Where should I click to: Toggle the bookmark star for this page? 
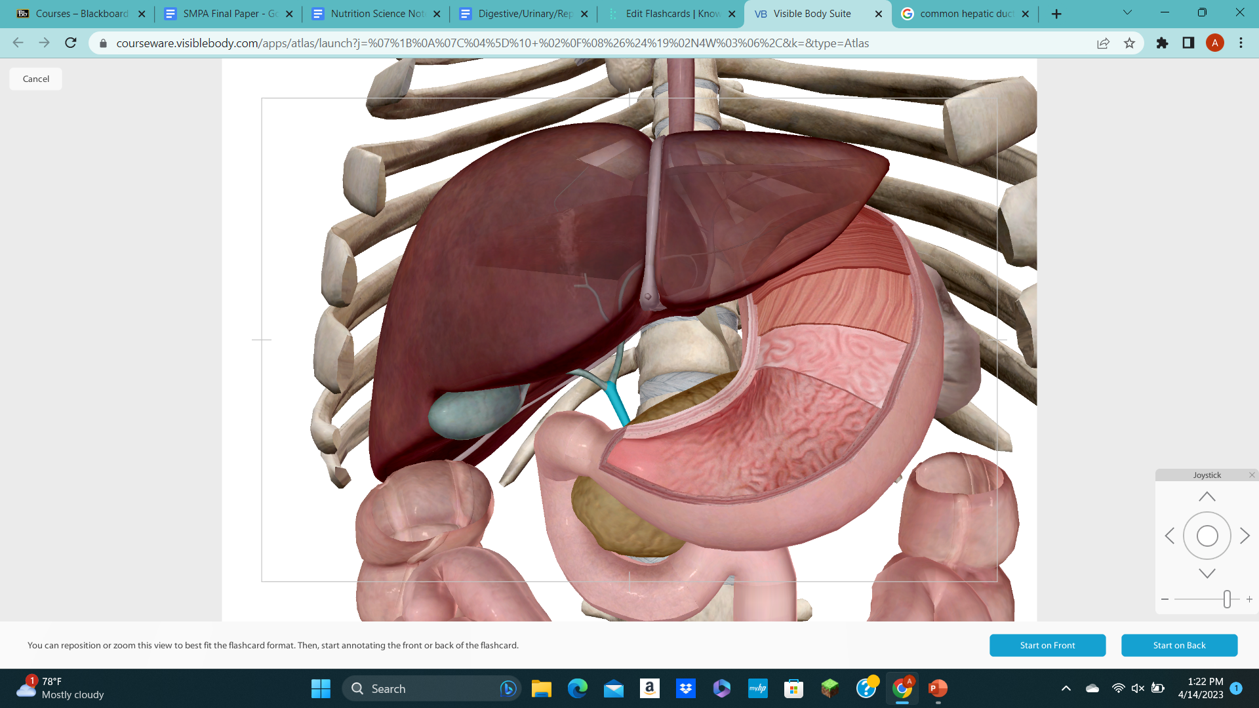coord(1130,43)
